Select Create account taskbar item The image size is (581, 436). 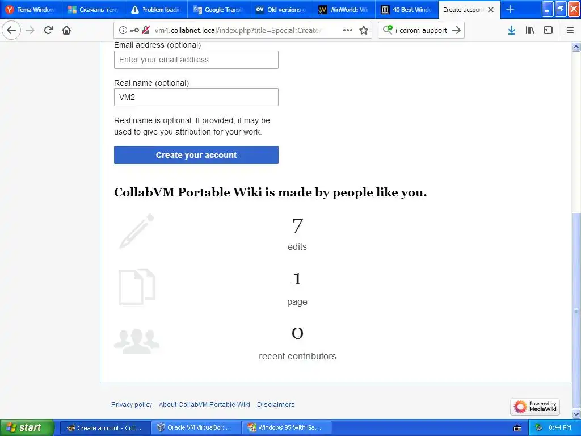(x=105, y=428)
